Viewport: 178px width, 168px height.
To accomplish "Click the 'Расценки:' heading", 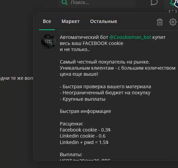I will [x=71, y=124].
